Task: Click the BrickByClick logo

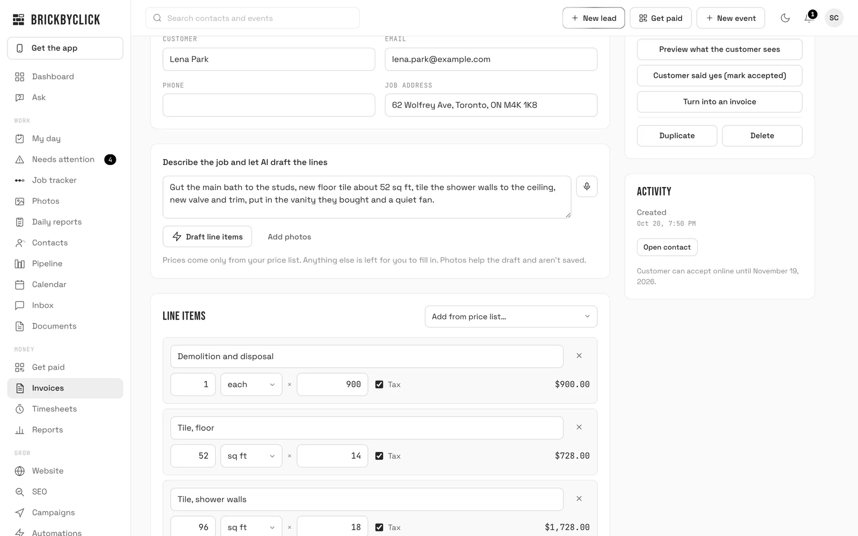Action: click(56, 20)
